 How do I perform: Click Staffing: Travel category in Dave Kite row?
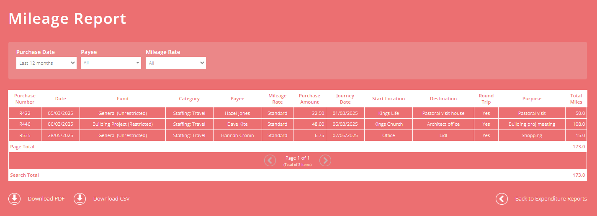189,125
